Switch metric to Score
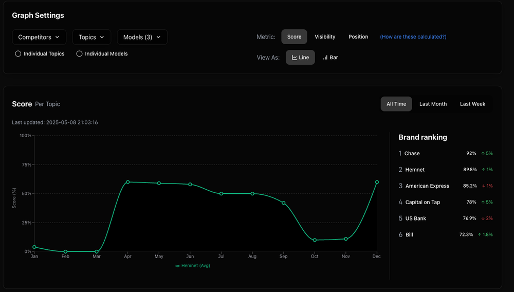The width and height of the screenshot is (514, 292). tap(294, 36)
